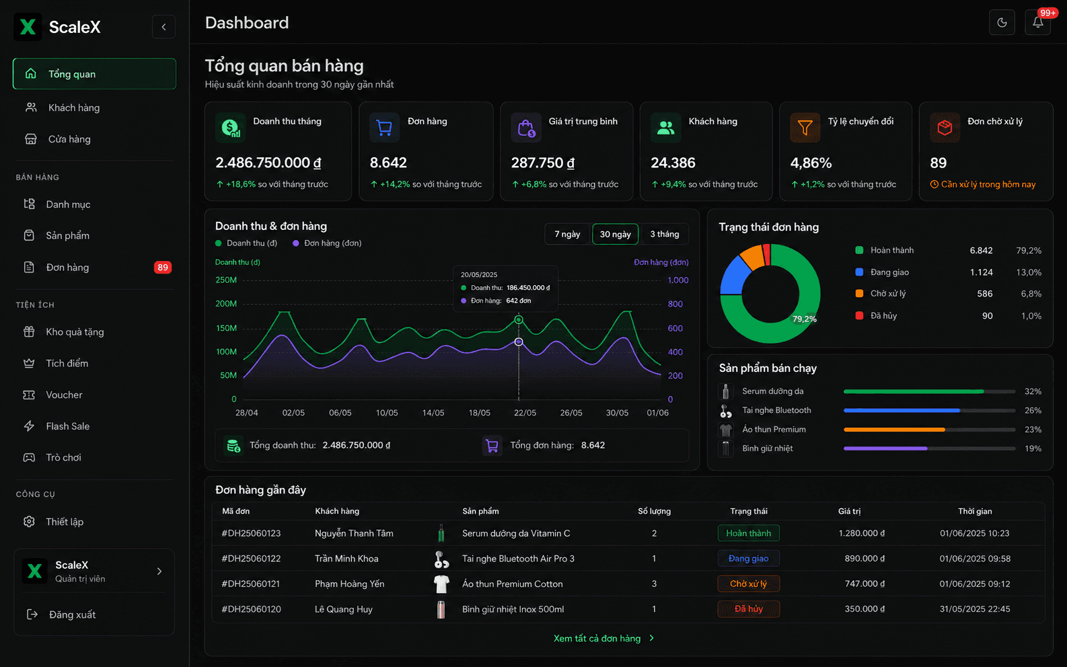Click the Thiết lập gear icon
Screen dimensions: 1067x667
(x=29, y=522)
